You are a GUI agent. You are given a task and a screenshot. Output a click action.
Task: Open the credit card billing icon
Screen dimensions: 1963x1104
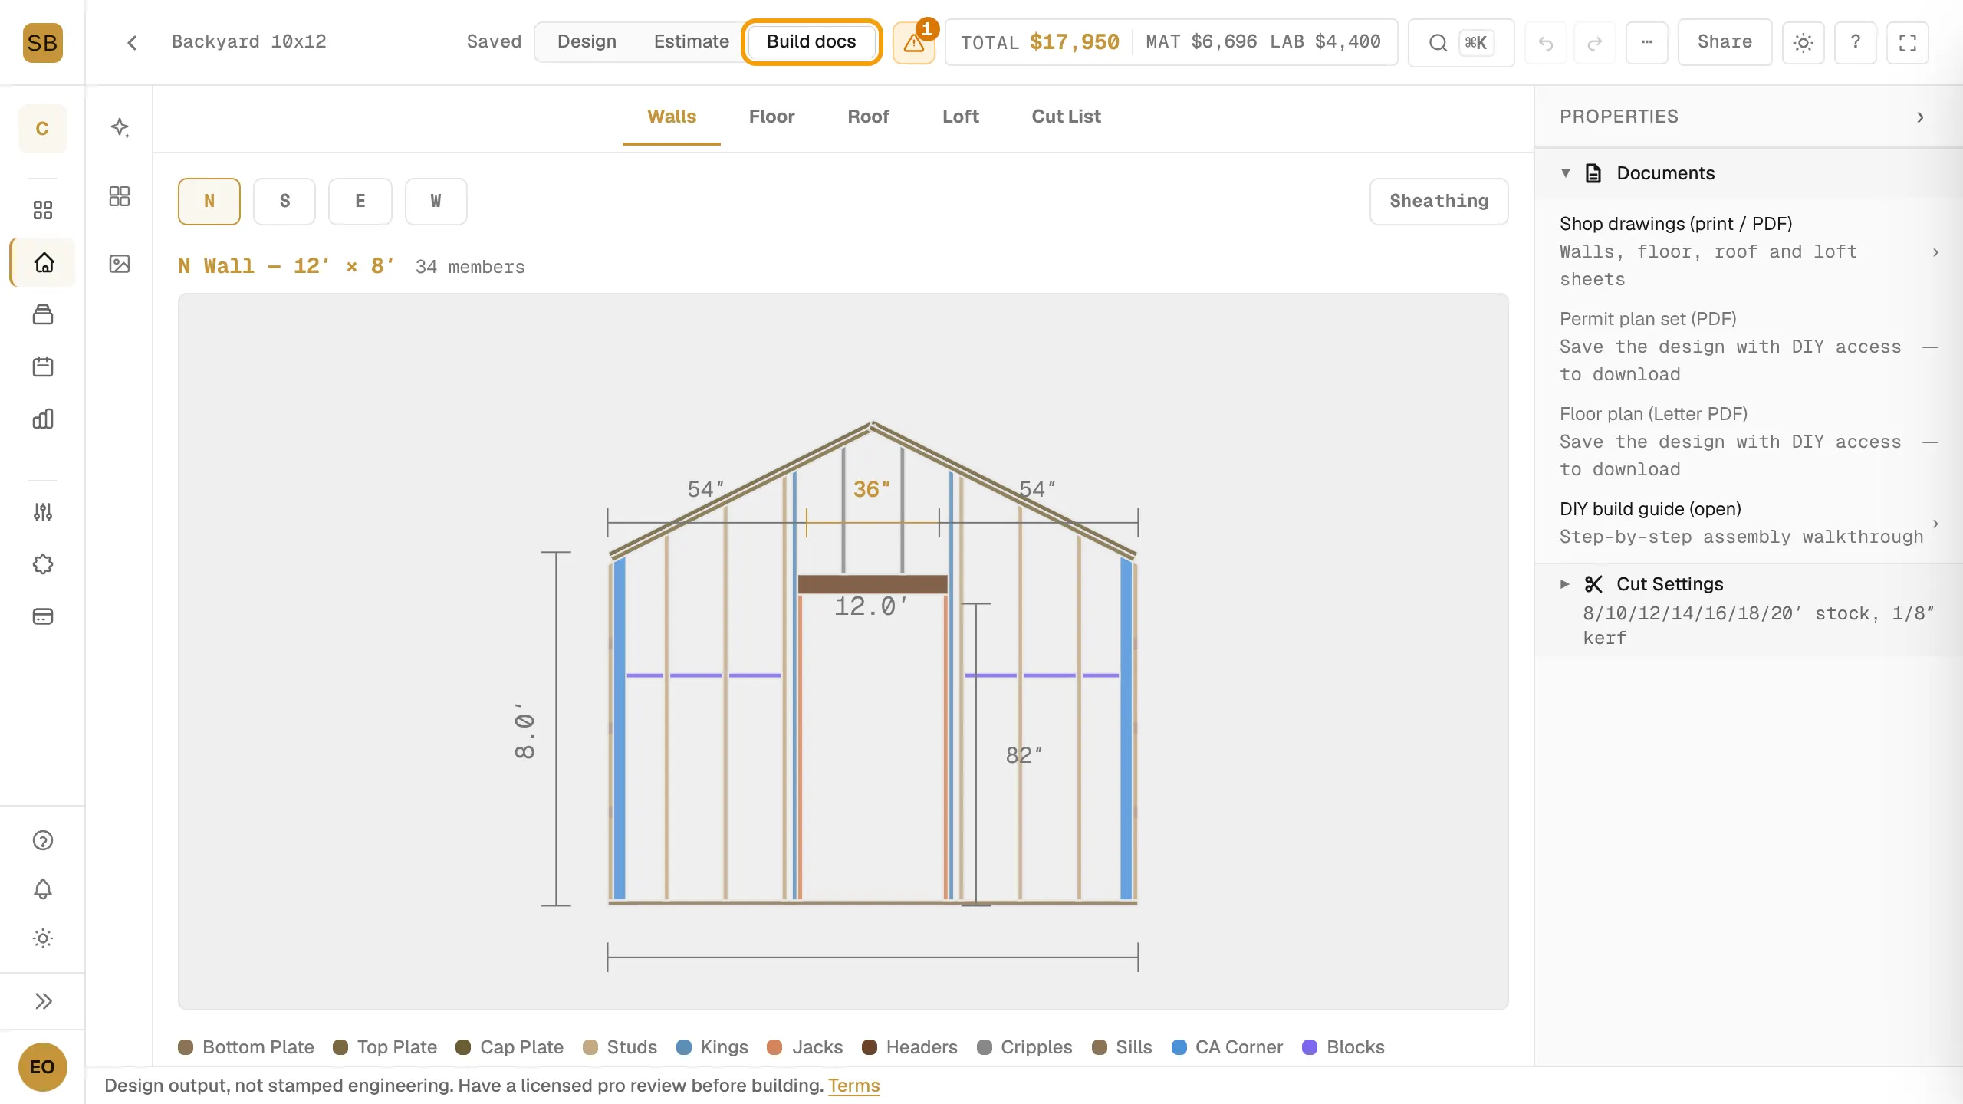point(43,616)
